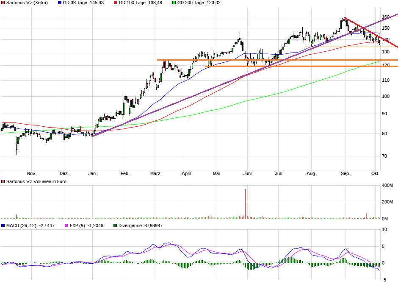This screenshot has width=398, height=284.
Task: Click the Okt. label on the time axis
Action: pyautogui.click(x=375, y=173)
